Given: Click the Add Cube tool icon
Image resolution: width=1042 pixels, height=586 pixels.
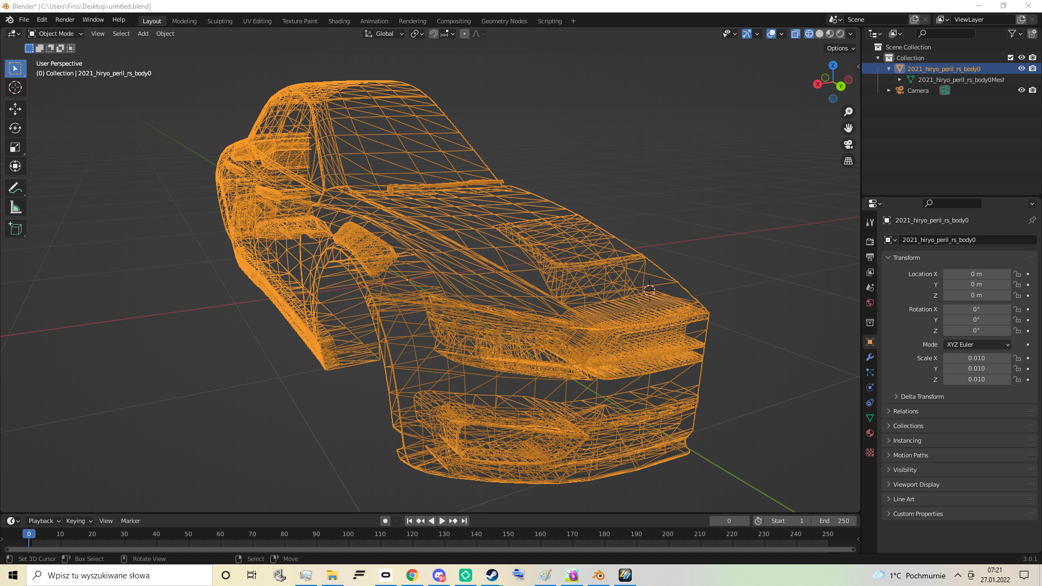Looking at the screenshot, I should tap(15, 229).
